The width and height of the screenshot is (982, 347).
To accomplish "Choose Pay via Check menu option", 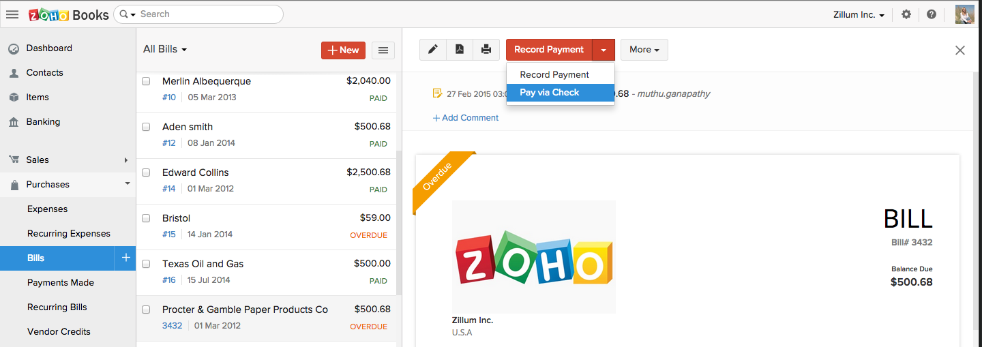I will coord(550,93).
